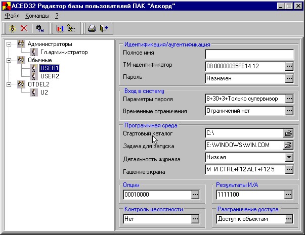The image size is (305, 235).
Task: Open Временные ограничения ellipsis button
Action: (x=289, y=111)
